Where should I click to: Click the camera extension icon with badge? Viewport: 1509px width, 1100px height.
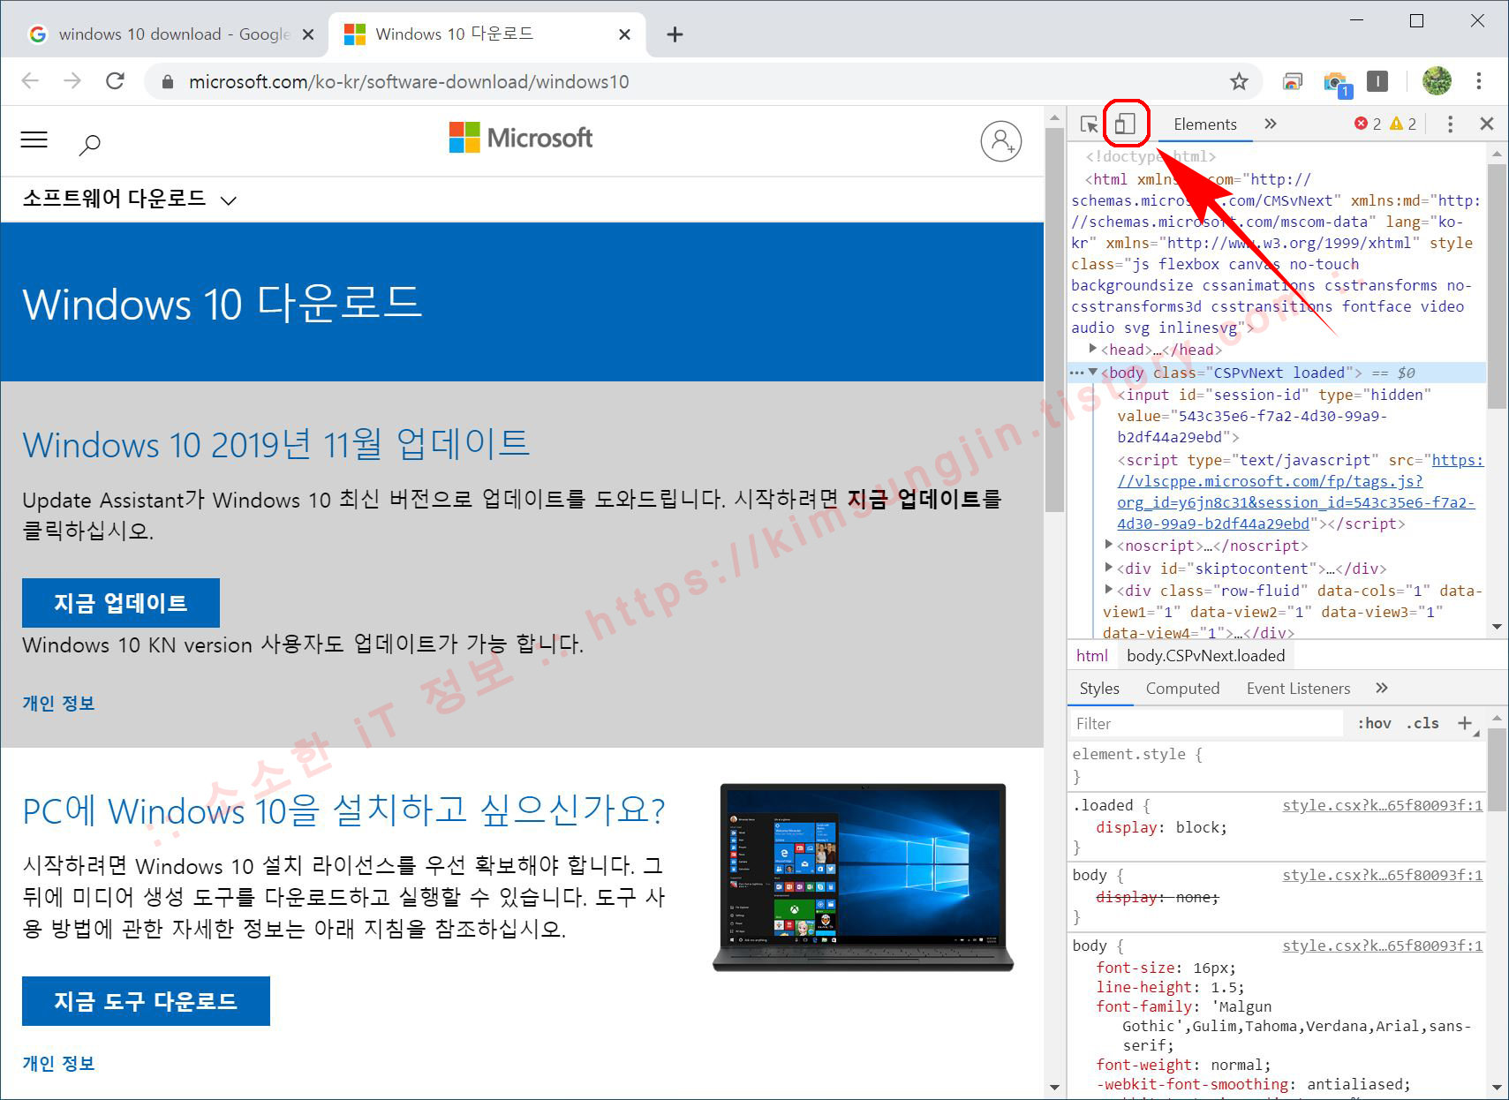tap(1337, 83)
